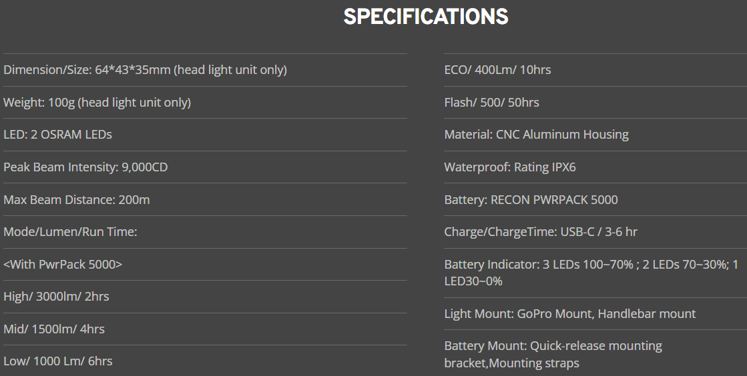
Task: Select the Battery RECON PWRPACK 5000 text
Action: point(531,199)
